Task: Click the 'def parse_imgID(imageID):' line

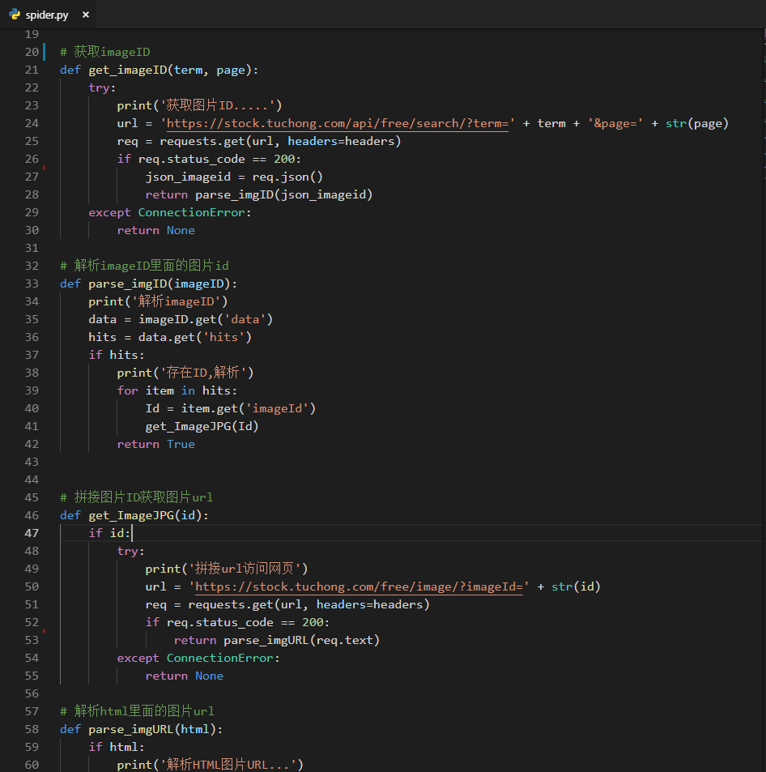Action: [149, 284]
